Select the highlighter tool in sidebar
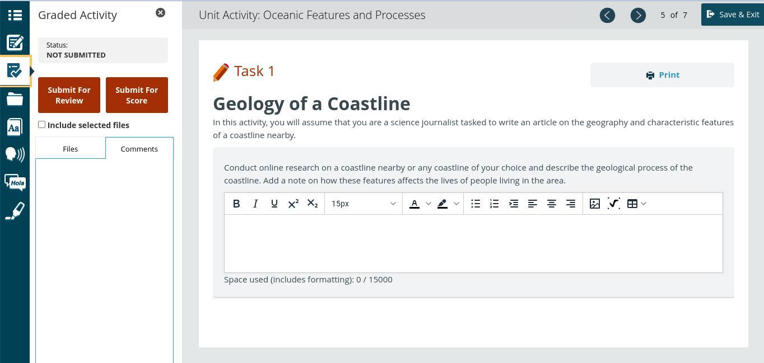 pyautogui.click(x=15, y=211)
